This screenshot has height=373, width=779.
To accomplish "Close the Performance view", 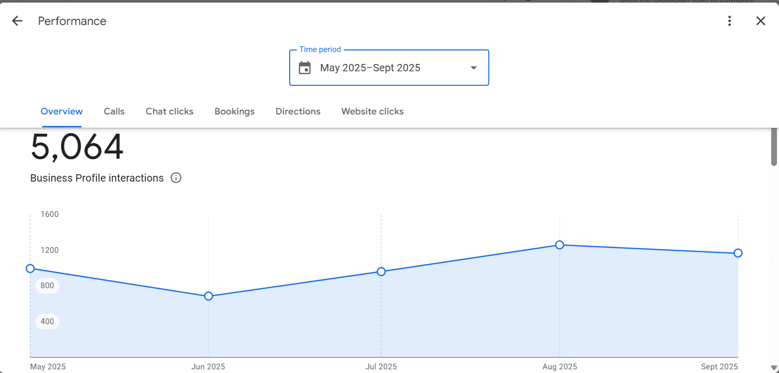I will click(761, 21).
